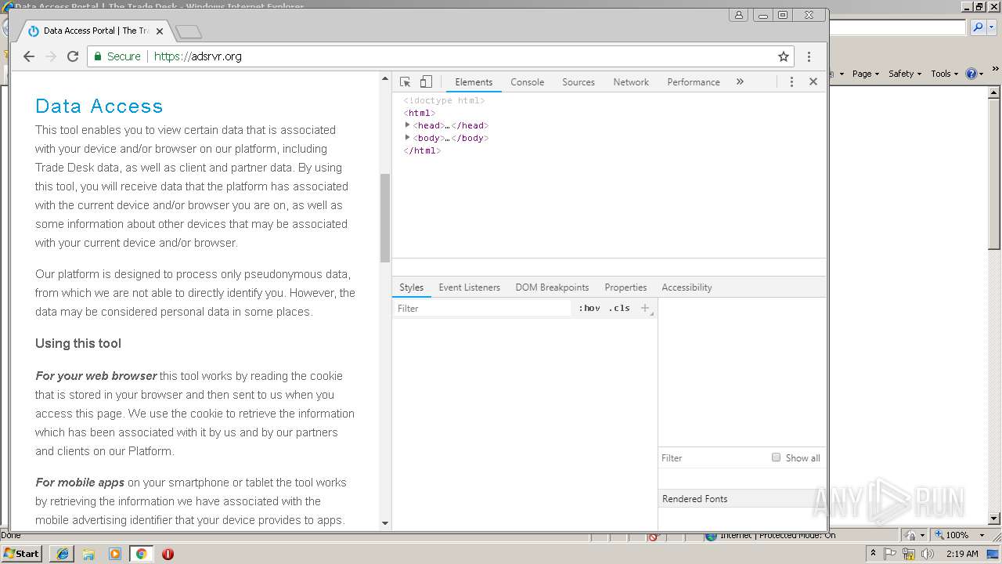
Task: Select the Styles pane tab
Action: (x=411, y=287)
